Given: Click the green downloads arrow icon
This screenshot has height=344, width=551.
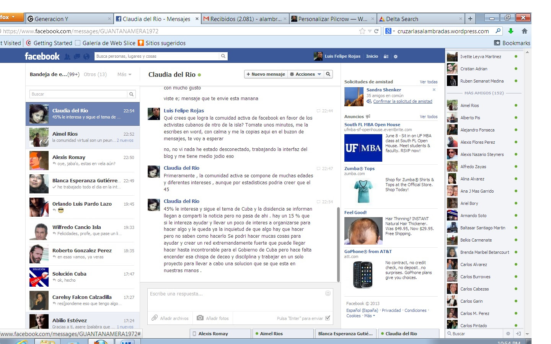Looking at the screenshot, I should tap(510, 31).
